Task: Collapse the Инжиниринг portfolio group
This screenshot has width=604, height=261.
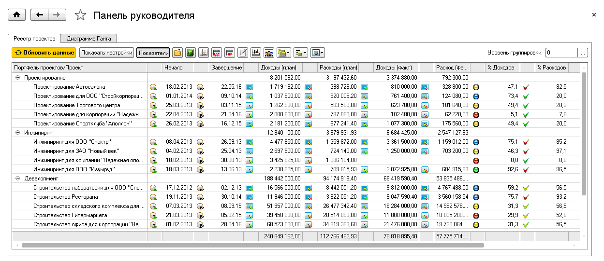Action: pos(17,132)
